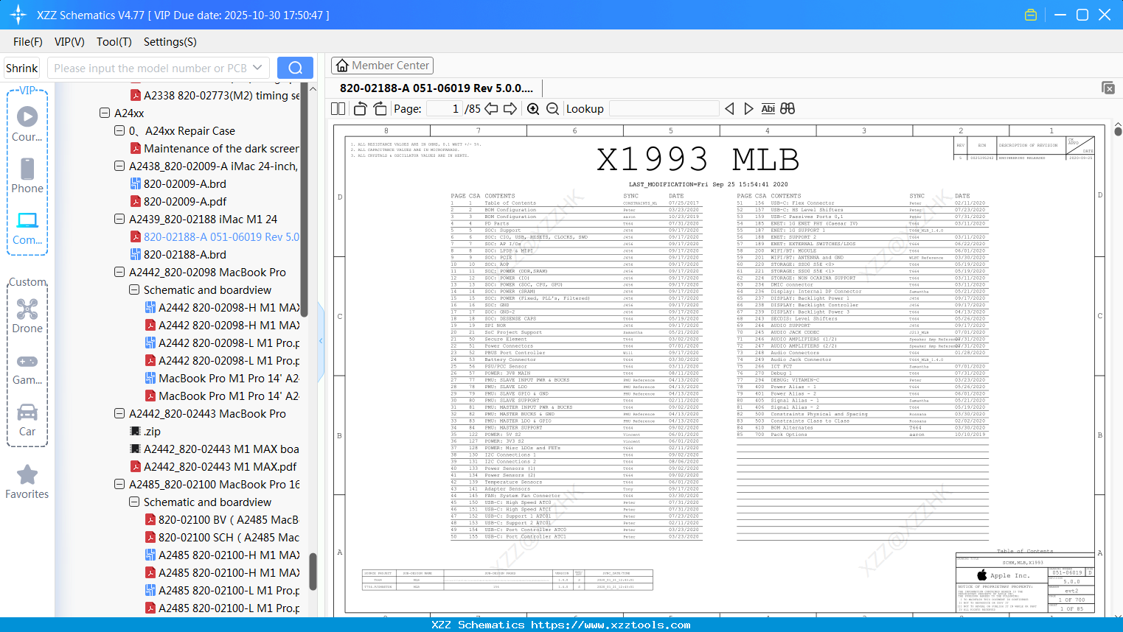This screenshot has width=1123, height=632.
Task: Toggle the Abi whole-word match icon
Action: 768,109
